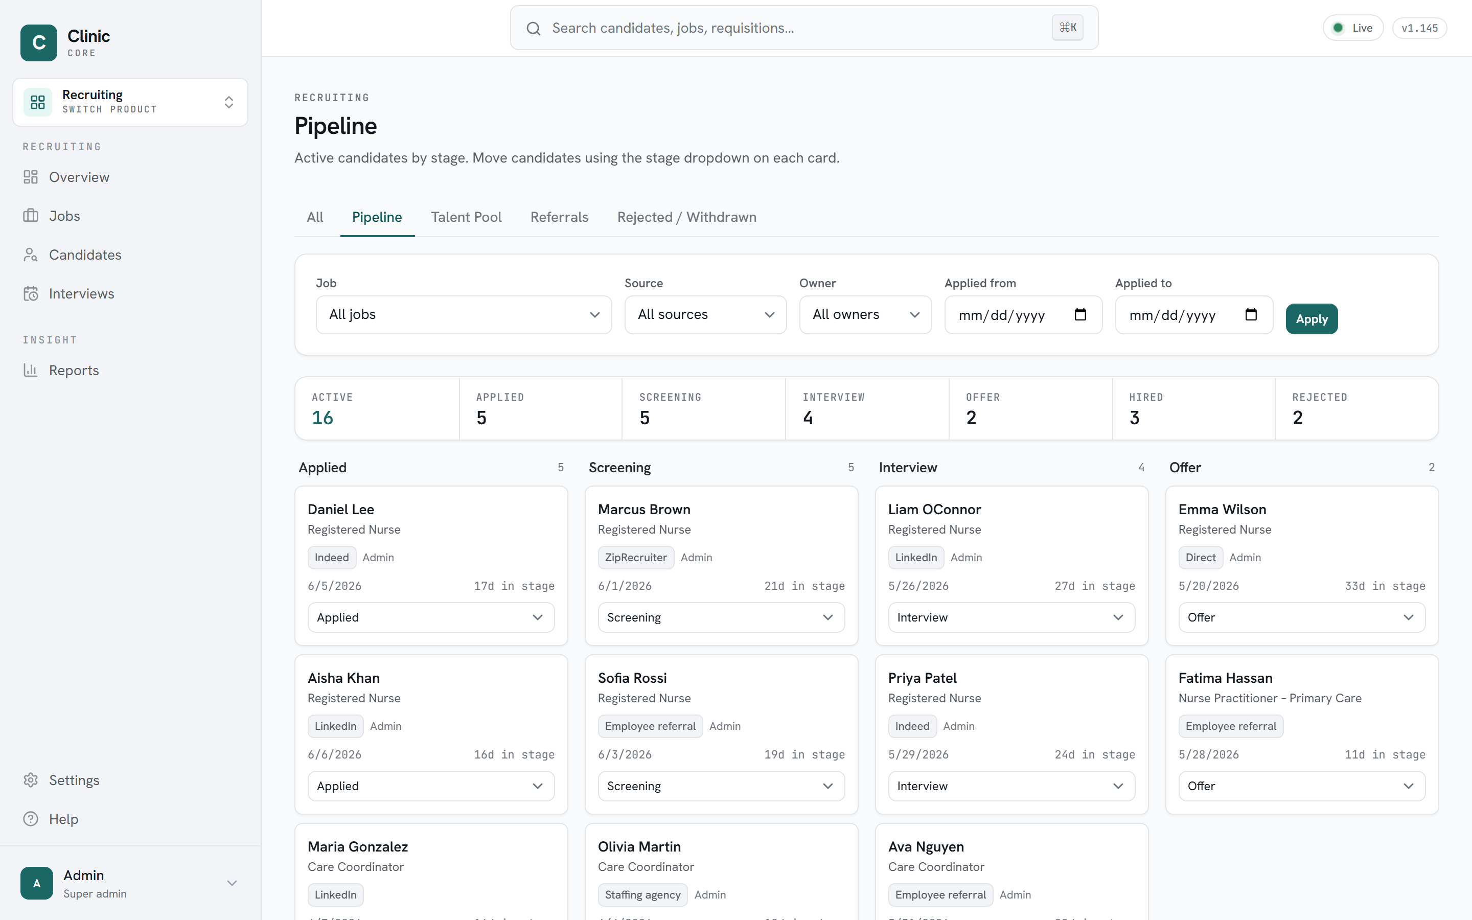Click the Rejected 2 stat card
The width and height of the screenshot is (1472, 920).
click(1356, 408)
